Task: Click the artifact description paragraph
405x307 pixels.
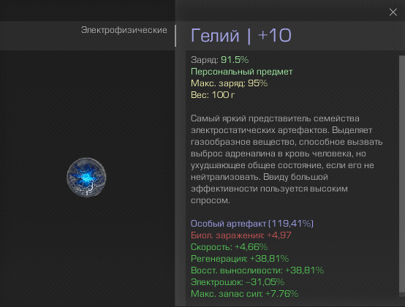Action: [287, 159]
